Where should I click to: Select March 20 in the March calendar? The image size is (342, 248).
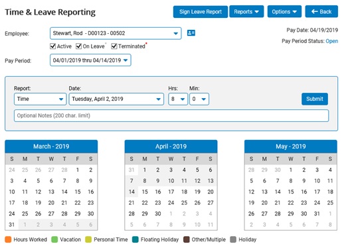click(51, 203)
